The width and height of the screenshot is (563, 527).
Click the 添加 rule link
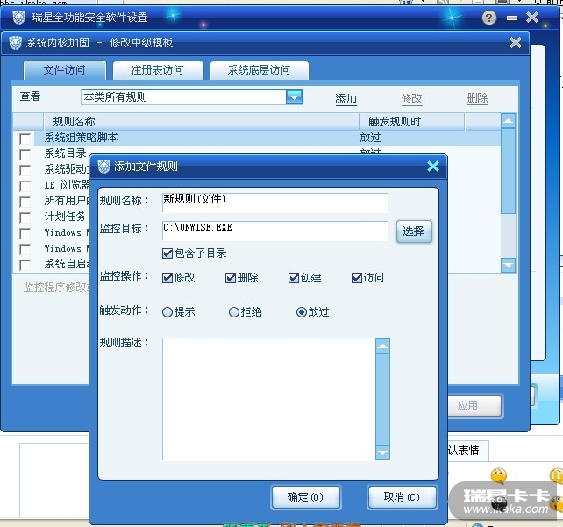point(346,99)
